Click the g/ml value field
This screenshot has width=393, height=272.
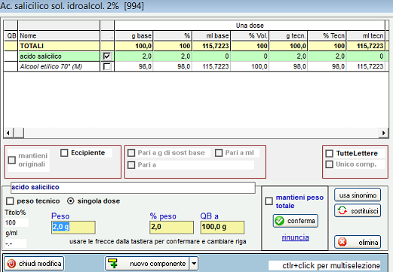click(16, 243)
